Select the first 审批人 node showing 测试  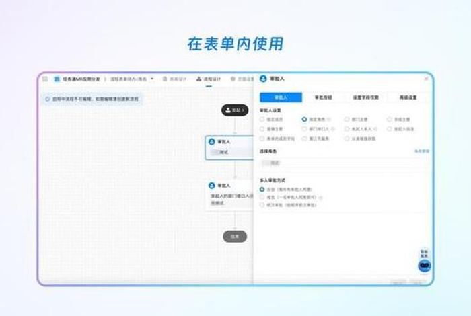[x=229, y=148]
